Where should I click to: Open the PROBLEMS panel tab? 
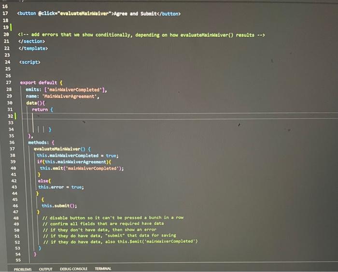(23, 269)
